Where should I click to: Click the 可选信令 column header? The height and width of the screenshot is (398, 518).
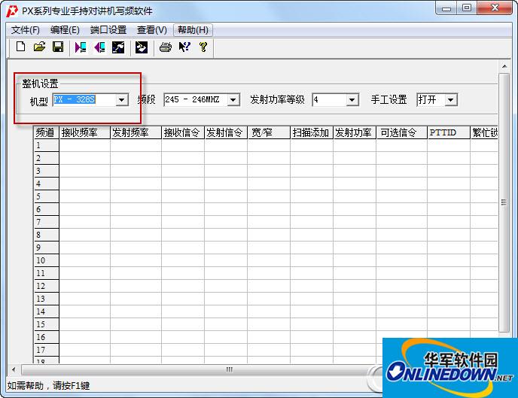click(402, 132)
